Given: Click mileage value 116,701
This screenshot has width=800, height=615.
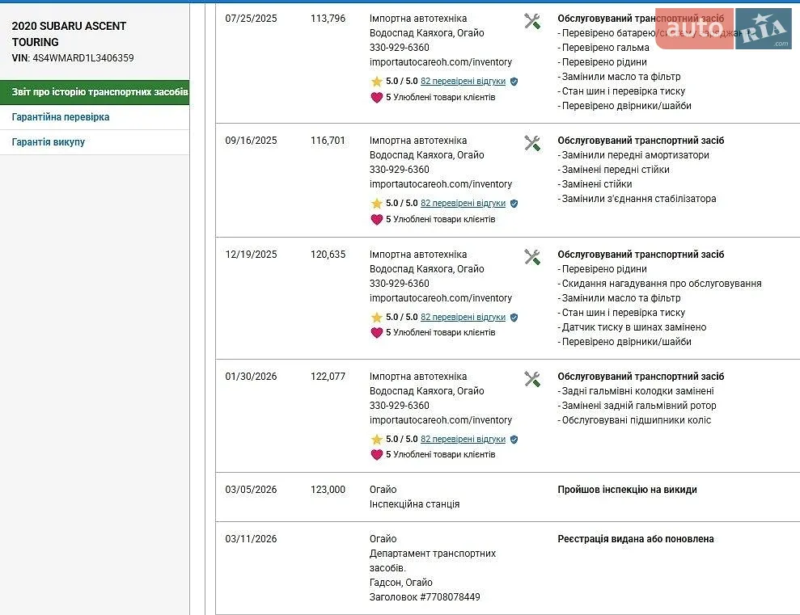Looking at the screenshot, I should pyautogui.click(x=328, y=141).
